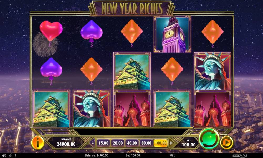Click the balance display showing 24900.00

66,142
